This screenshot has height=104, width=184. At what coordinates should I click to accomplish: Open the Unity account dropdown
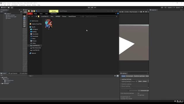[4, 8]
